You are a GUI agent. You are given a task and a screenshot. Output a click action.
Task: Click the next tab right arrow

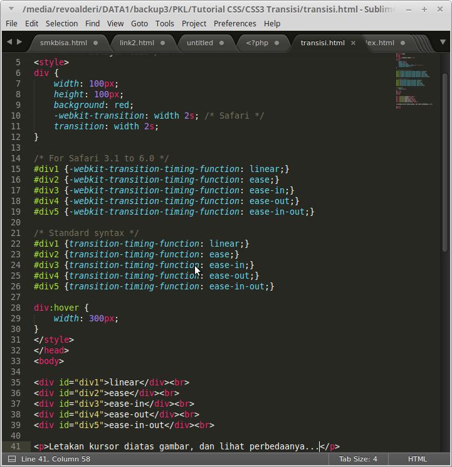click(19, 42)
